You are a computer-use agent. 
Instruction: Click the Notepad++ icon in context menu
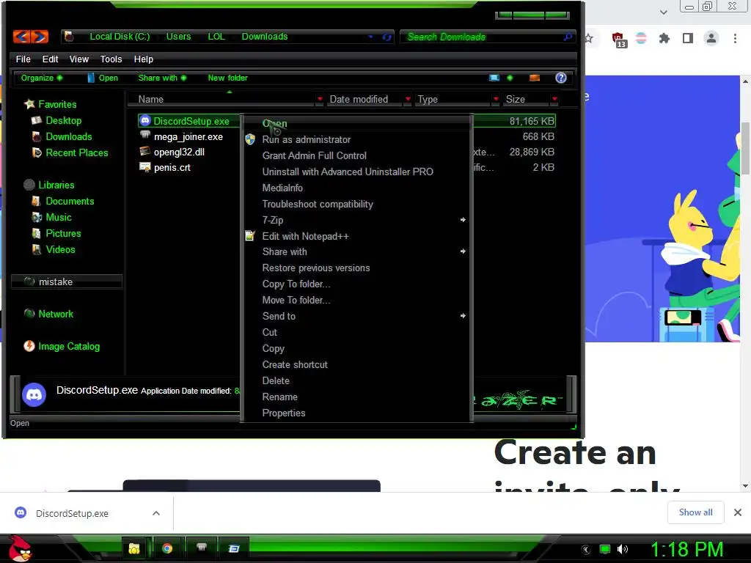point(250,235)
